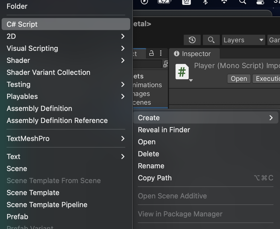Open the Layers dropdown
Image resolution: width=280 pixels, height=229 pixels.
pos(243,40)
